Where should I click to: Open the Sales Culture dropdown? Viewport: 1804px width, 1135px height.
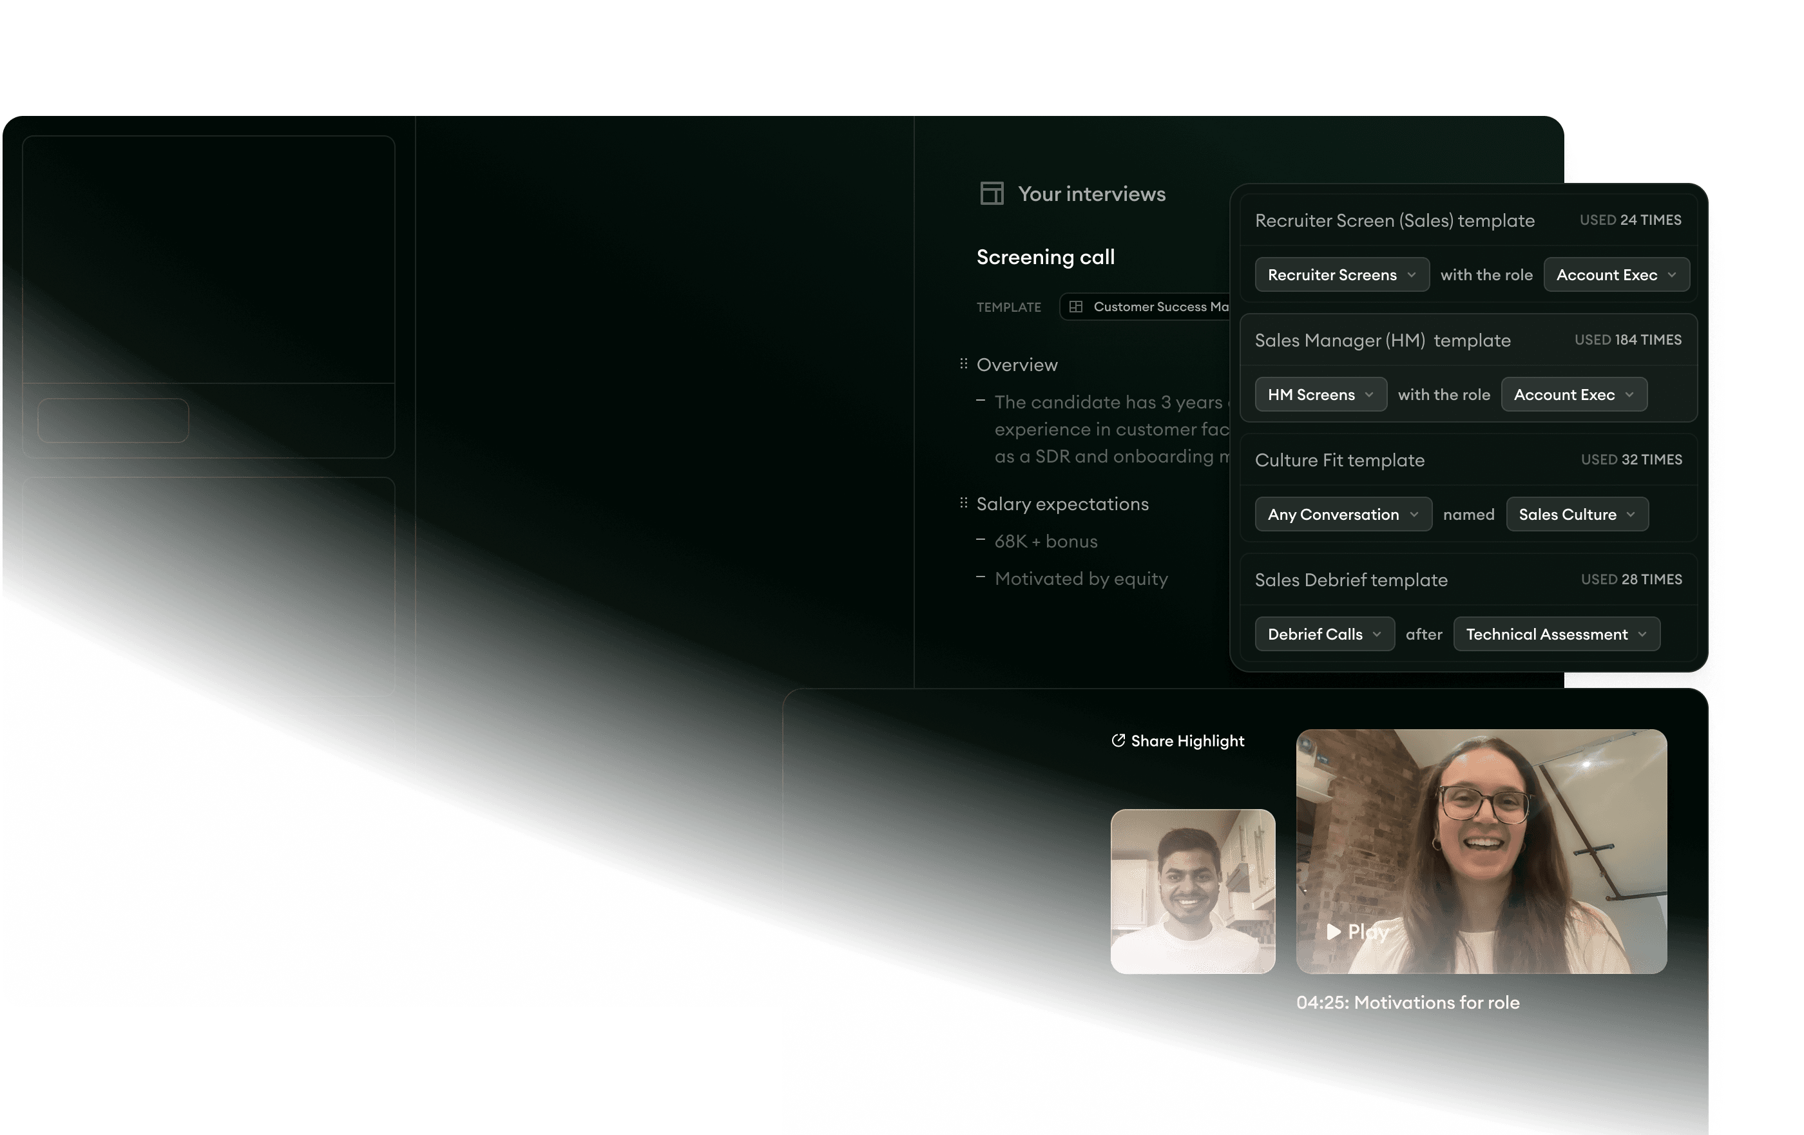pos(1577,515)
